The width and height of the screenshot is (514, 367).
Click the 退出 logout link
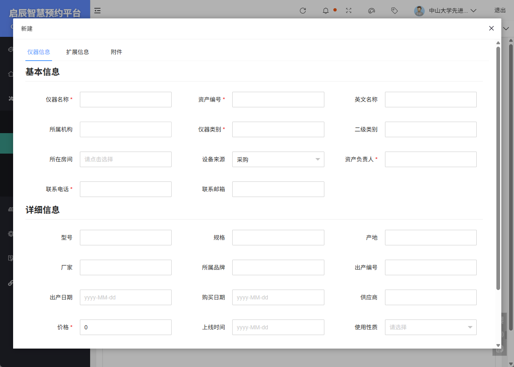pos(500,11)
